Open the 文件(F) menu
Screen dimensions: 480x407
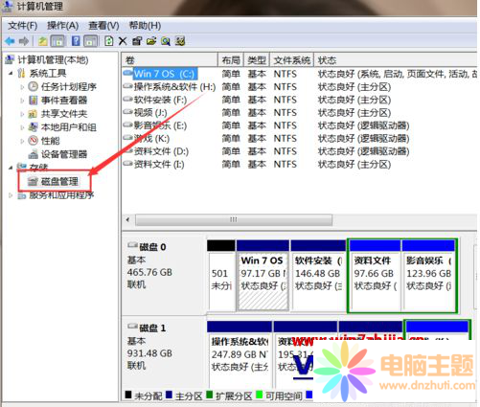(22, 26)
